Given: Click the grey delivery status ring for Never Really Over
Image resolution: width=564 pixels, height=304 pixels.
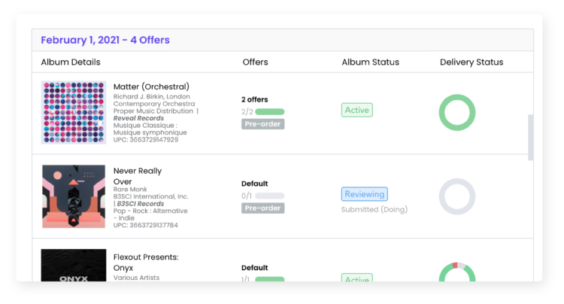Looking at the screenshot, I should [x=456, y=196].
